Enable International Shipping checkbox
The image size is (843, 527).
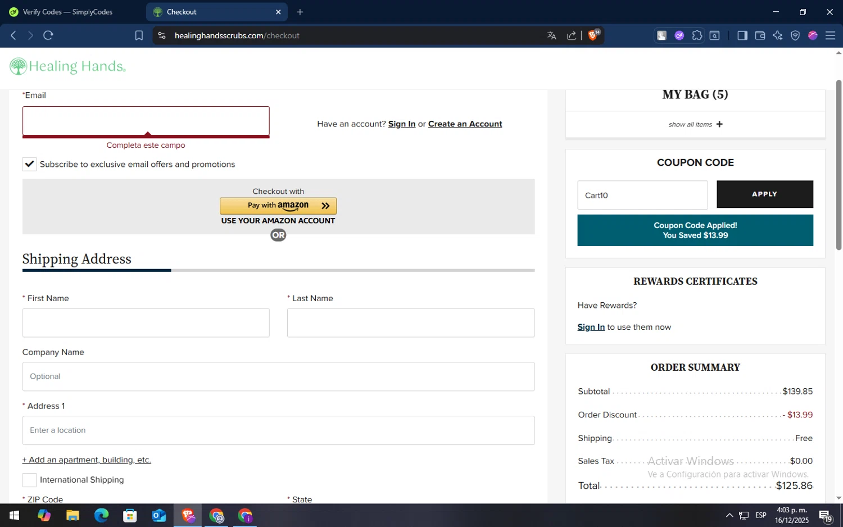click(x=29, y=480)
